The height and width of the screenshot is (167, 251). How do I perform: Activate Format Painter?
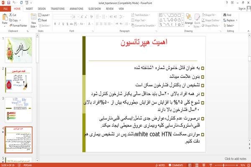coord(18,26)
